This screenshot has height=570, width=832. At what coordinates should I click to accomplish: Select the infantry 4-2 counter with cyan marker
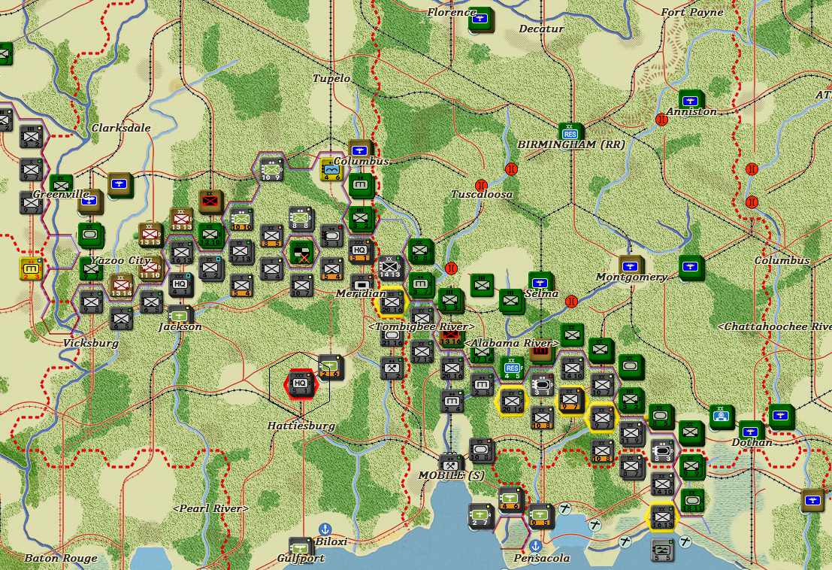click(210, 268)
